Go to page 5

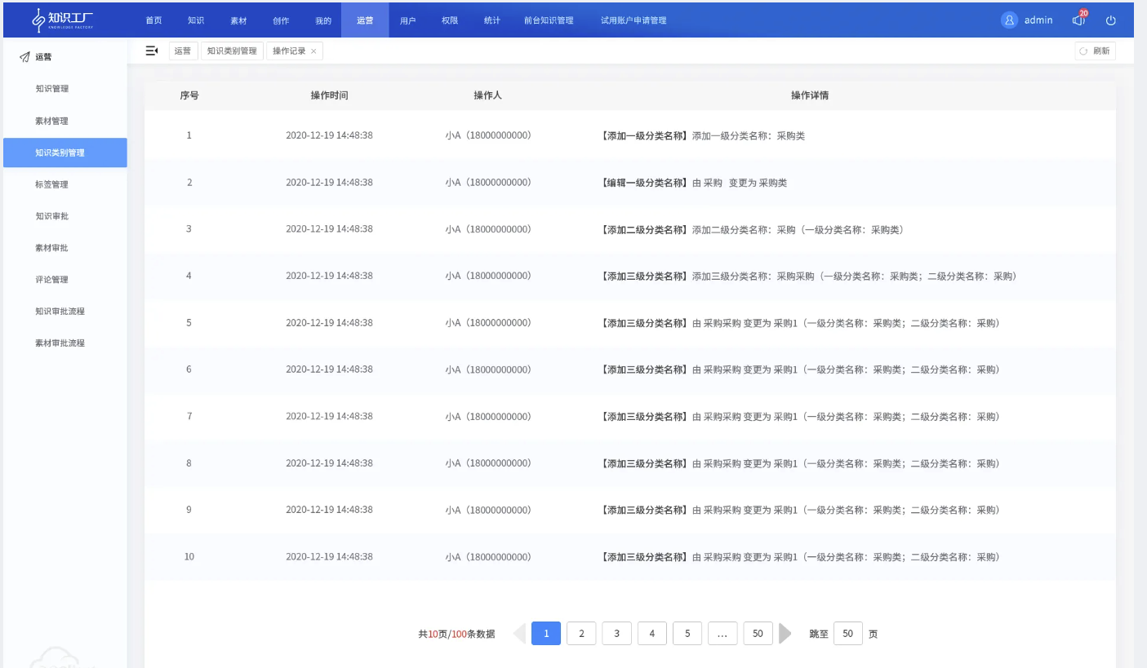(687, 634)
